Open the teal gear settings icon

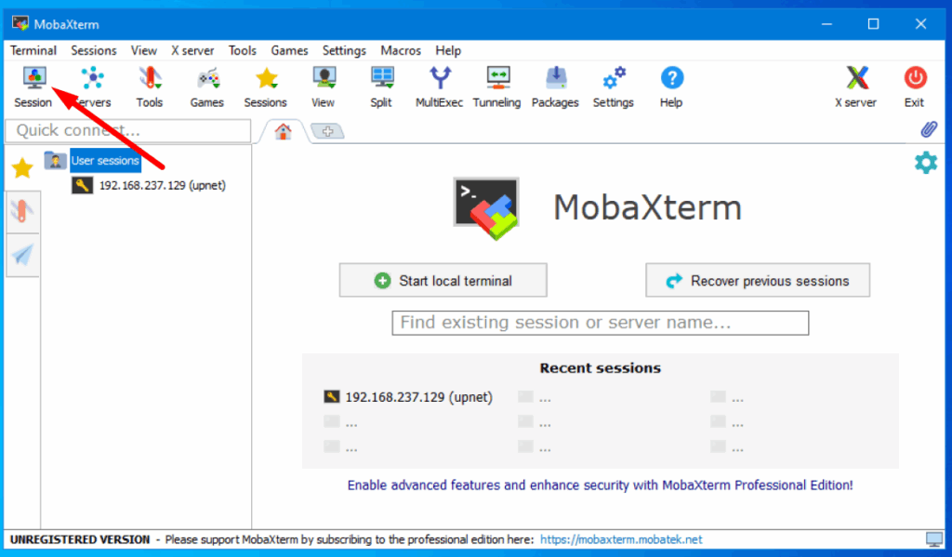[926, 163]
